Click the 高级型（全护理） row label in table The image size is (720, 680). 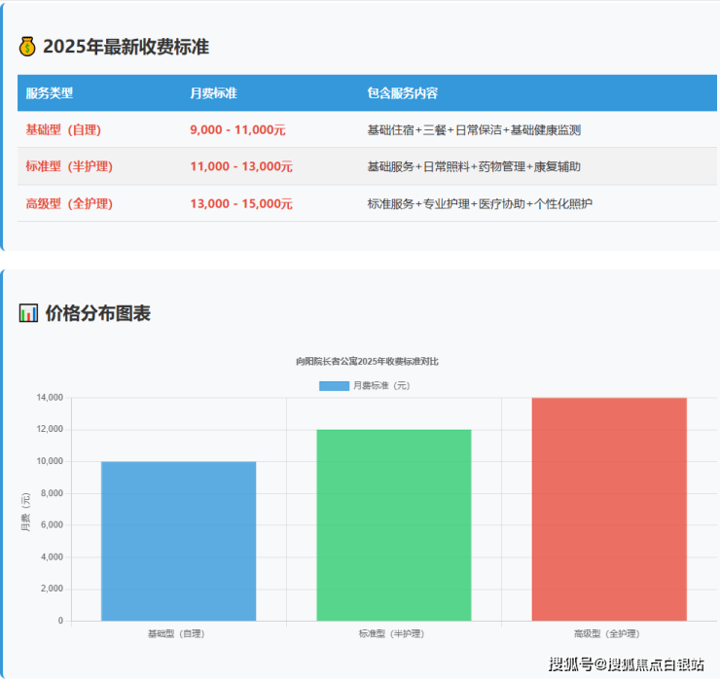(69, 203)
